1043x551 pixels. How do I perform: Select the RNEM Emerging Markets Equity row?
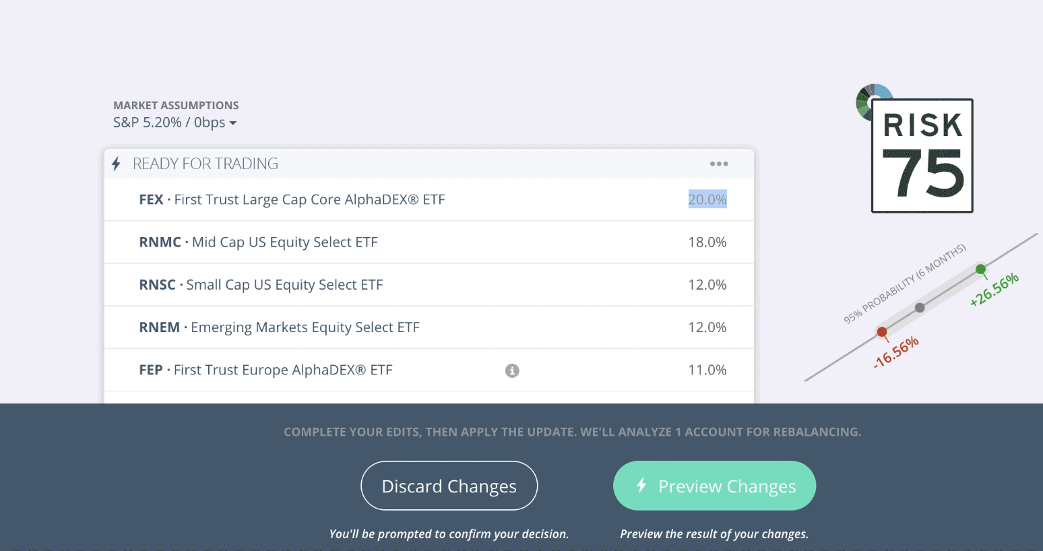(x=279, y=327)
